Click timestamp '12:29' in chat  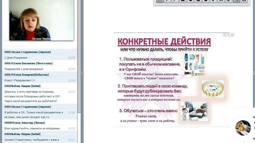pos(72,128)
